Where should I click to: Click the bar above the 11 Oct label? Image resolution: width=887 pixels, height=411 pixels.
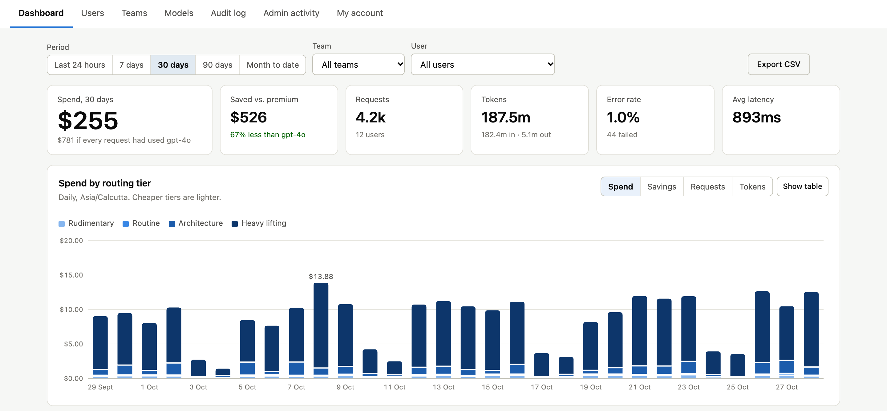[394, 369]
